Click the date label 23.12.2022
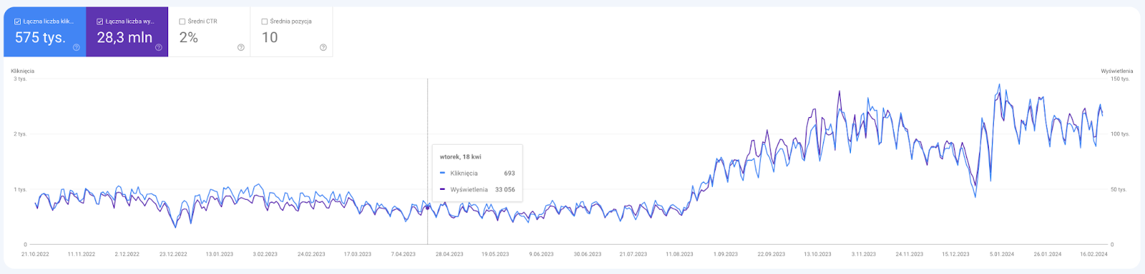Image resolution: width=1145 pixels, height=274 pixels. 173,254
